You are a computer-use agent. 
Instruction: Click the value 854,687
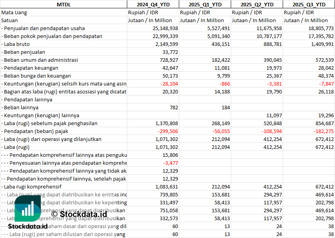pos(325,124)
